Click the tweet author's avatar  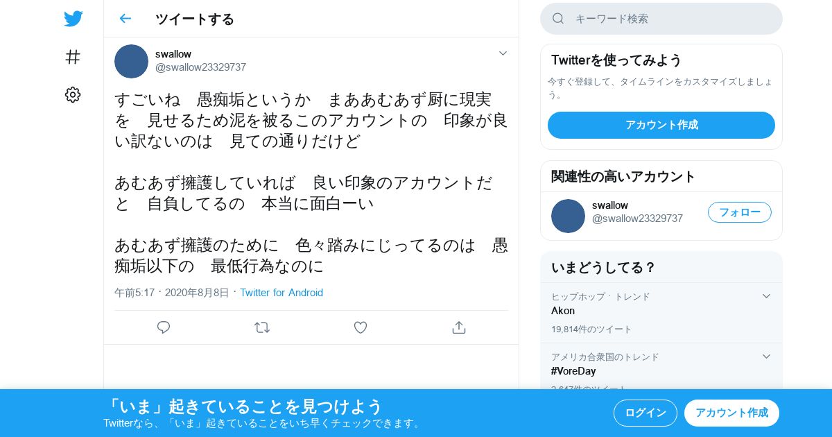tap(131, 61)
